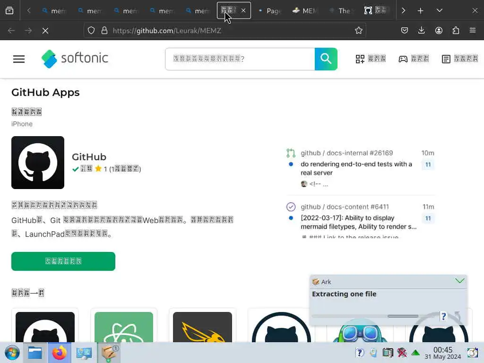
Task: Open the yellow hornet app thumbnail
Action: point(202,327)
